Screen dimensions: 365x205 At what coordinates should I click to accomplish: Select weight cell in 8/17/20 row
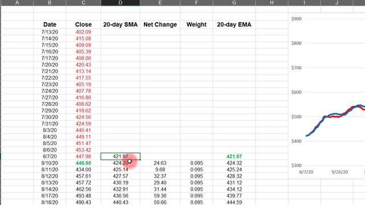pos(196,196)
